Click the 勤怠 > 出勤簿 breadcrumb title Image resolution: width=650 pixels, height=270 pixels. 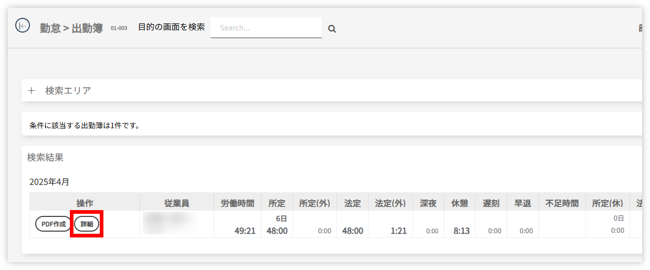click(x=71, y=28)
